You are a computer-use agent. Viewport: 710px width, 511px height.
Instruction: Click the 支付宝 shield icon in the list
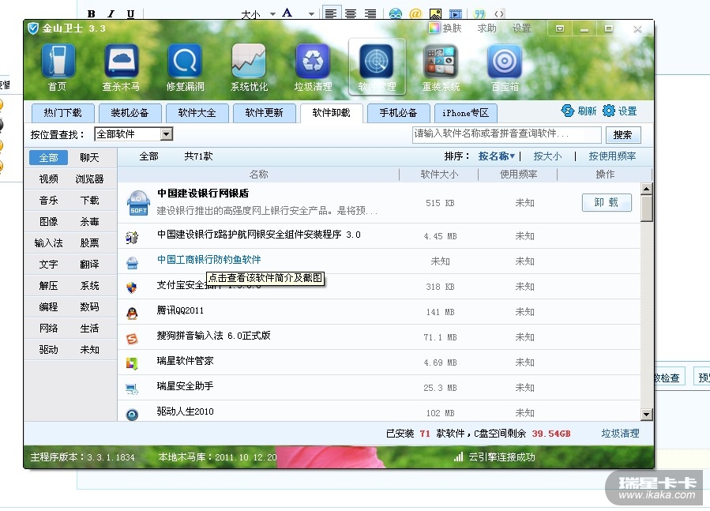click(132, 287)
